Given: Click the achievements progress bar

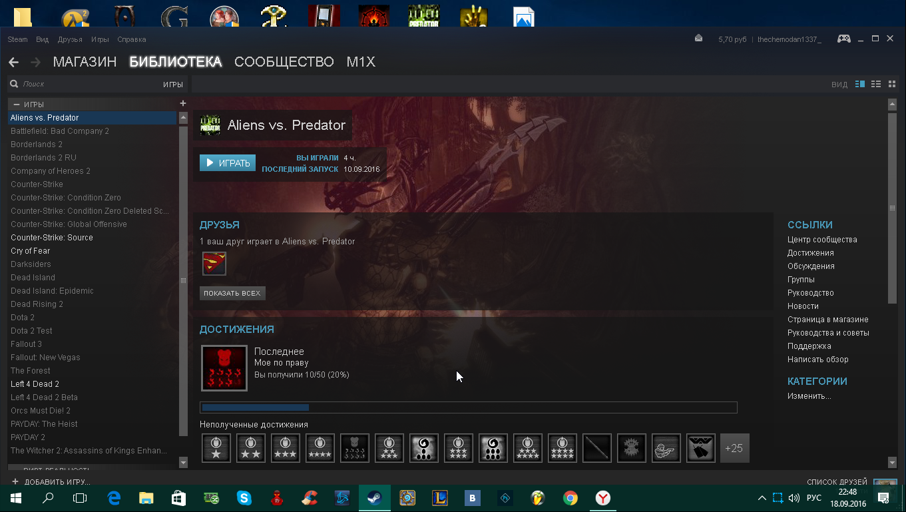Looking at the screenshot, I should (x=469, y=407).
